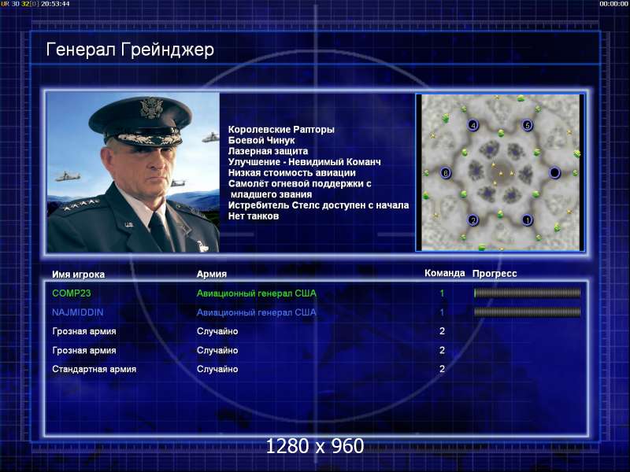The height and width of the screenshot is (472, 630).
Task: Click COMP23 loading progress bar
Action: [527, 293]
